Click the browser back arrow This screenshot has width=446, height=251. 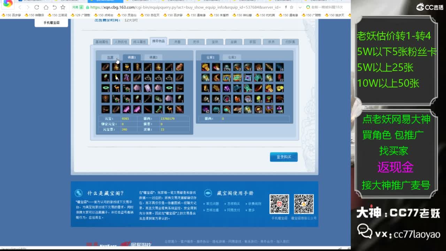[20, 7]
